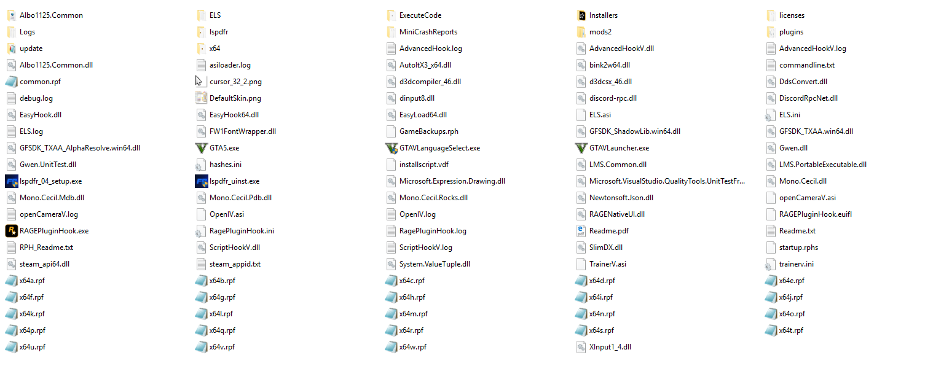Click the file name TrainerV.asi
The width and height of the screenshot is (925, 390).
coord(608,264)
